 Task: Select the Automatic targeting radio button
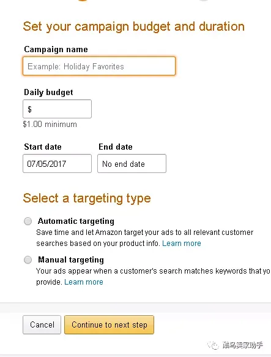[x=28, y=221]
